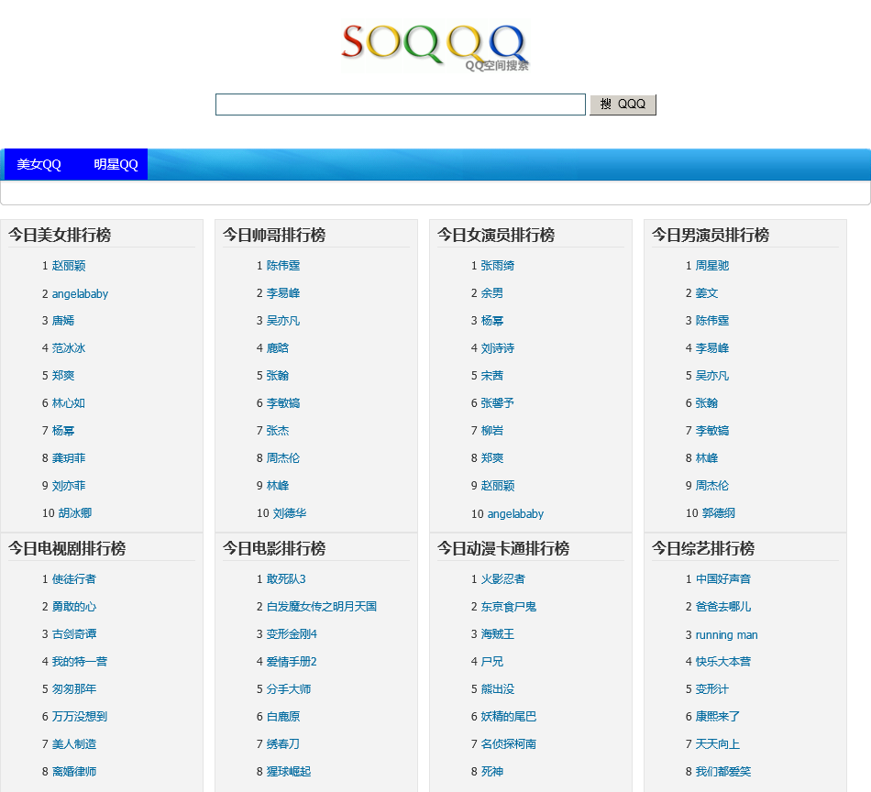
Task: Open the 范冰冰 link
Action: point(69,348)
